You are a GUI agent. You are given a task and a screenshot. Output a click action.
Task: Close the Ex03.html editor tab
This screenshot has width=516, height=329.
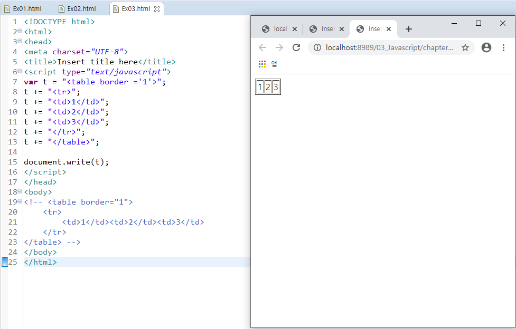[x=157, y=9]
